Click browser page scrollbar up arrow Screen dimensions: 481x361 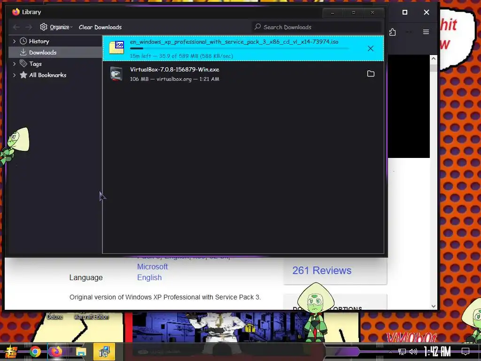pos(434,58)
